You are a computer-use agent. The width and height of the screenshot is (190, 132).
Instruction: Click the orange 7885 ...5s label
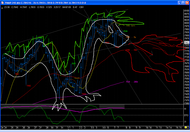(x=131, y=37)
